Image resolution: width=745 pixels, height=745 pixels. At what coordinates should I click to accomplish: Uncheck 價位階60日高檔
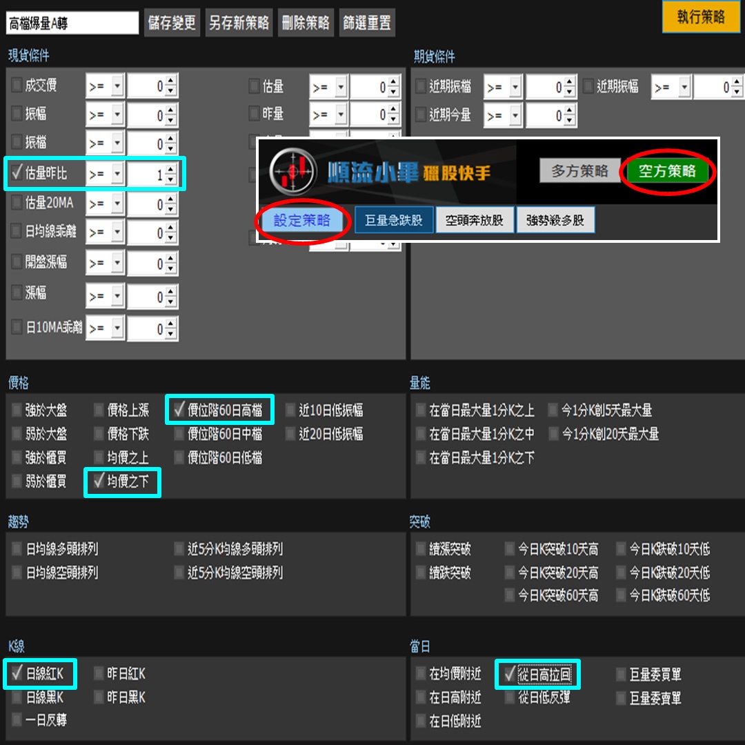tap(179, 409)
